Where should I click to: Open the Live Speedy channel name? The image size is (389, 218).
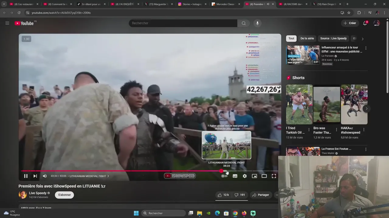38,193
